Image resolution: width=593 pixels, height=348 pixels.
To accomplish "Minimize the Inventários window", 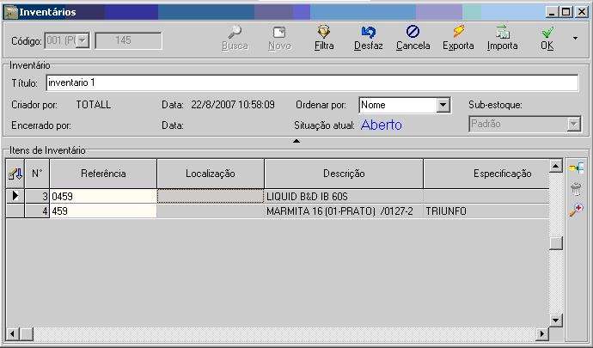I will click(x=552, y=12).
